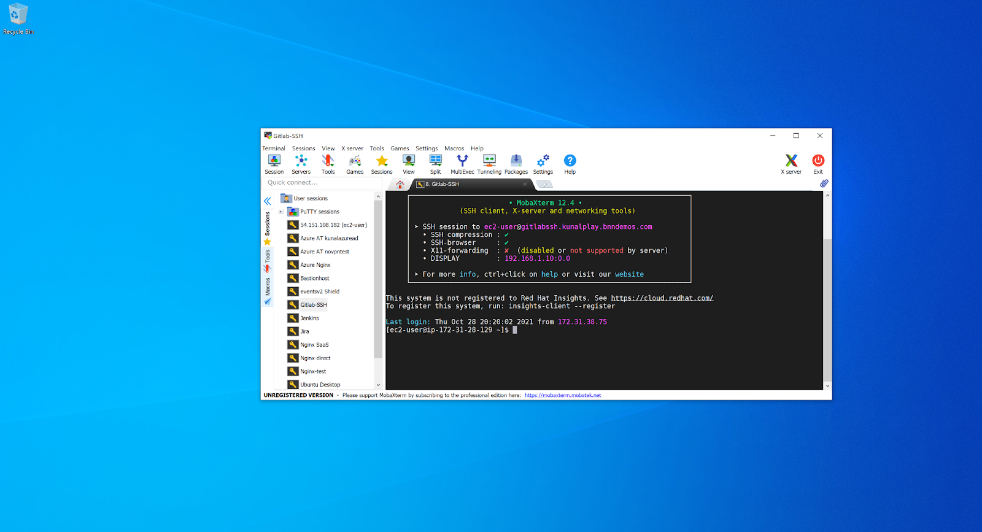
Task: Click the X server icon
Action: 791,164
